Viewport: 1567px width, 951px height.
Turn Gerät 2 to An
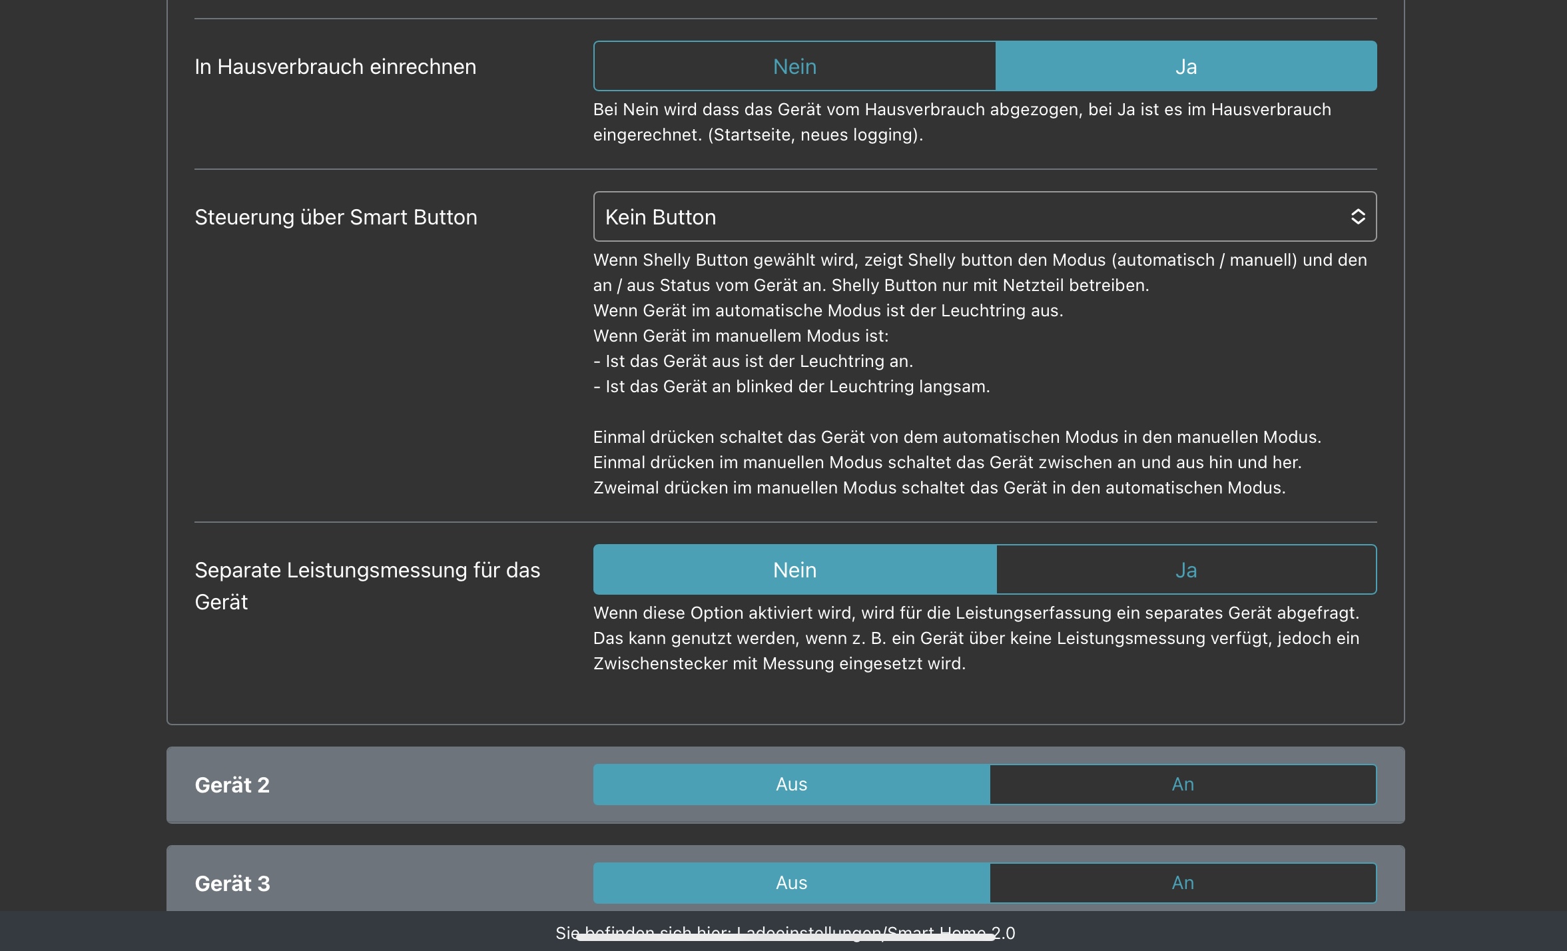pos(1182,785)
